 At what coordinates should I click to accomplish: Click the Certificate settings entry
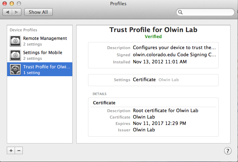144,80
